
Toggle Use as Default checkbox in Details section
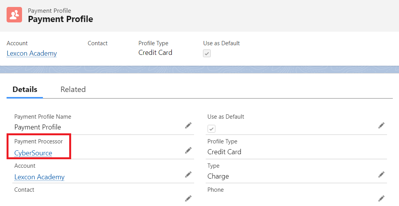point(211,129)
